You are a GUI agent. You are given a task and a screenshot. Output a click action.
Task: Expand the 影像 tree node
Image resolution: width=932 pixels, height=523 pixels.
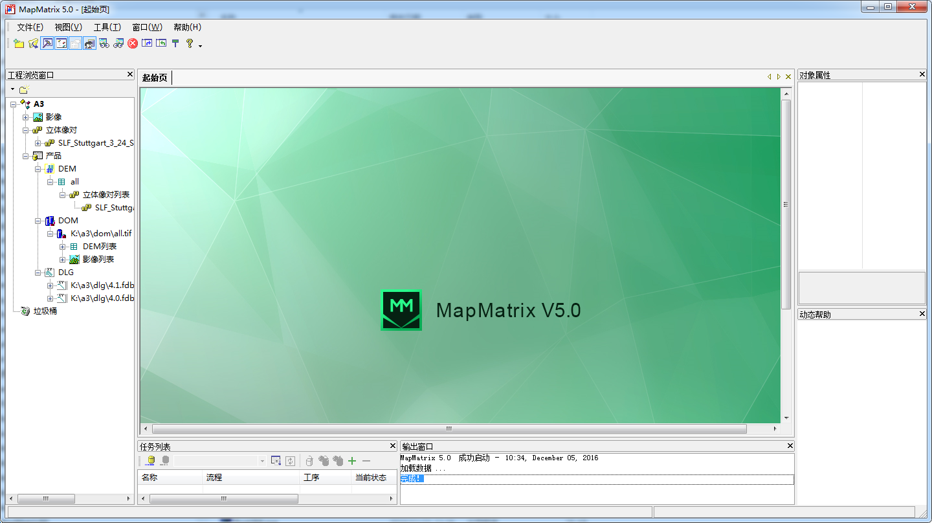(x=26, y=117)
